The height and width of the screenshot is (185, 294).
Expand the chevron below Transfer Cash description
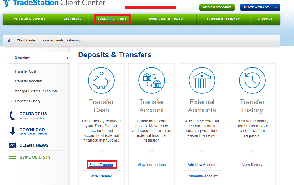click(x=101, y=151)
